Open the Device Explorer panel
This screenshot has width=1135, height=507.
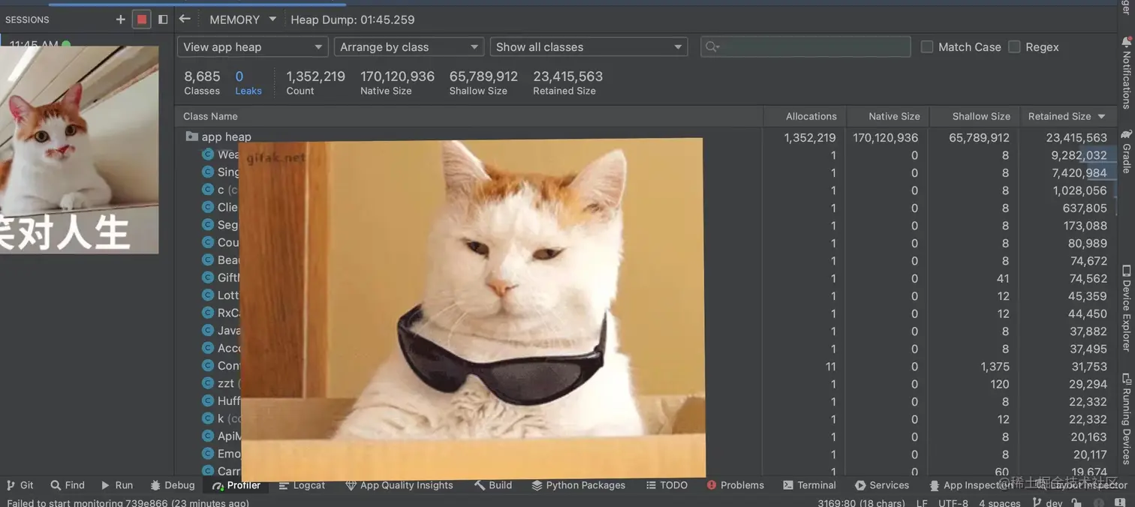(1126, 307)
